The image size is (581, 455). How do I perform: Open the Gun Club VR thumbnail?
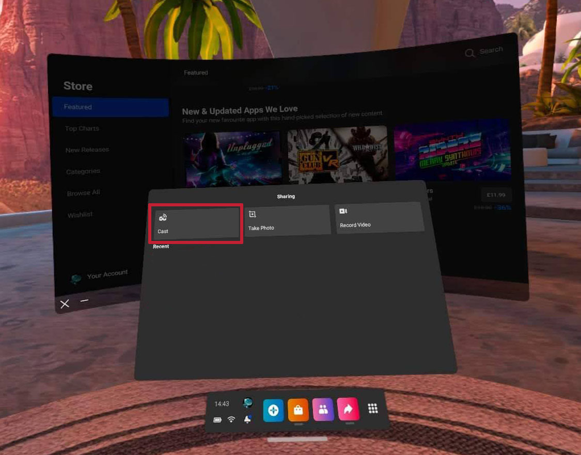click(337, 154)
